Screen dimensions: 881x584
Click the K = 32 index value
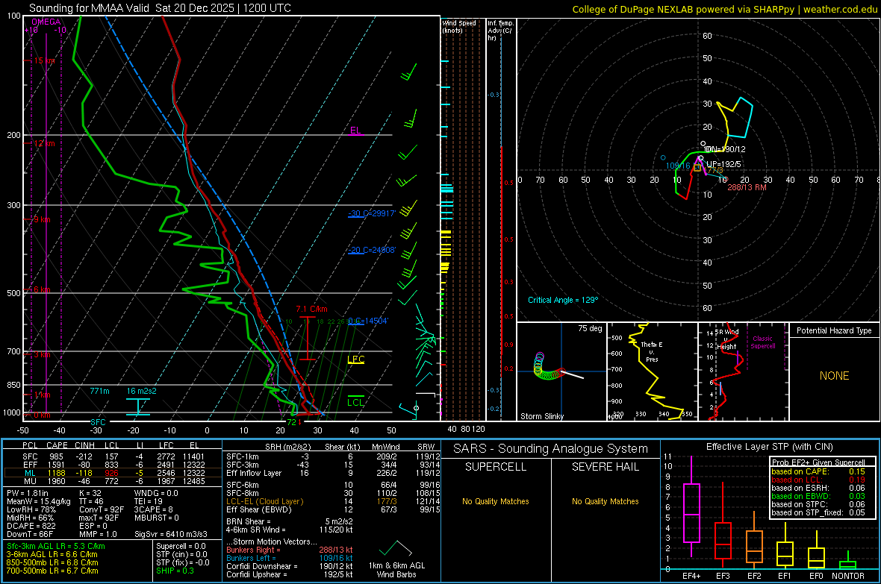point(90,493)
